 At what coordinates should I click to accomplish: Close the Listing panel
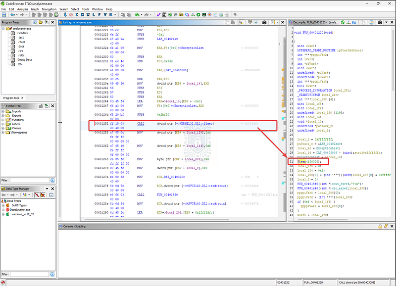click(283, 22)
